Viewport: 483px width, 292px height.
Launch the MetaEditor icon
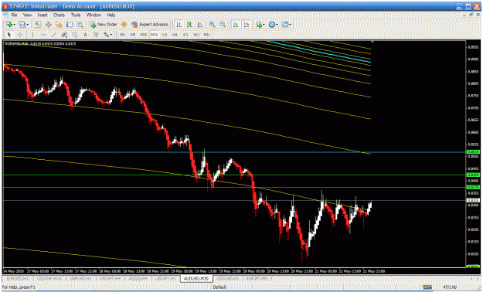[x=124, y=25]
